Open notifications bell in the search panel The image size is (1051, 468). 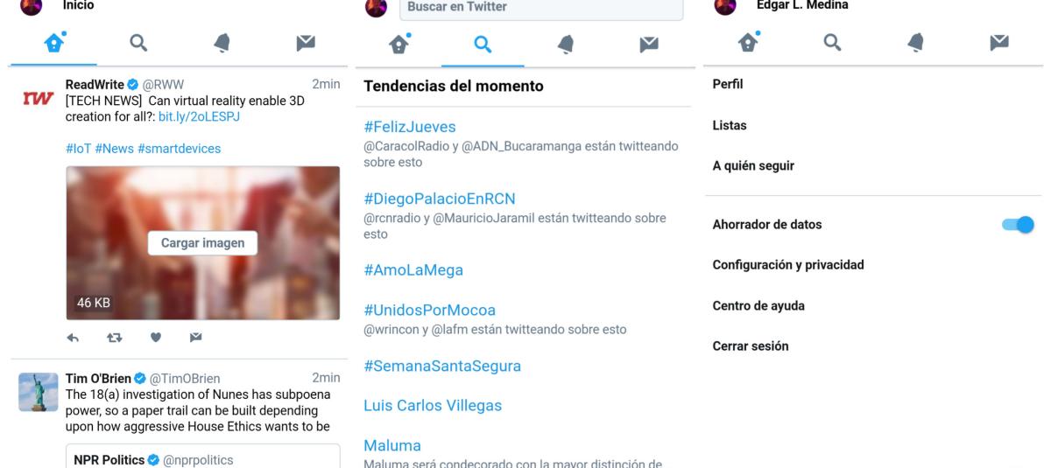pyautogui.click(x=566, y=44)
